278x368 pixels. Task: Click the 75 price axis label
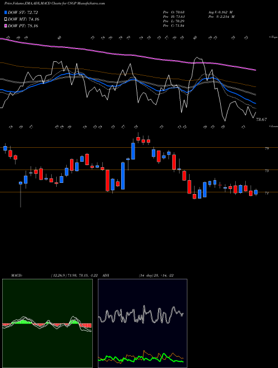pos(266,171)
